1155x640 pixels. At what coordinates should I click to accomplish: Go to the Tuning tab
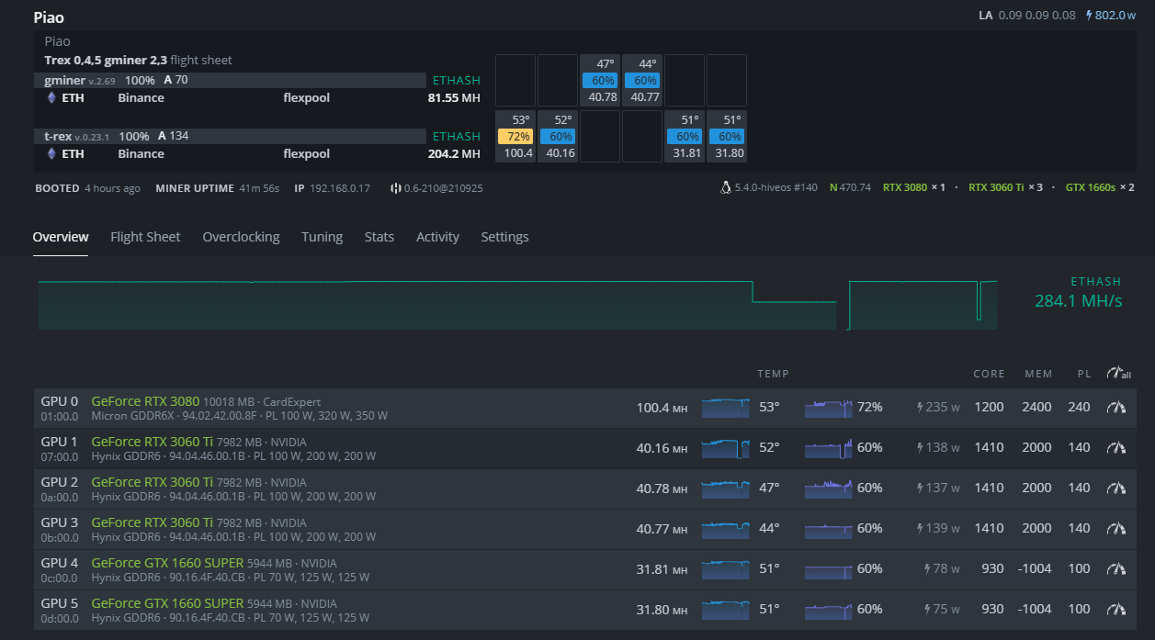click(x=322, y=237)
